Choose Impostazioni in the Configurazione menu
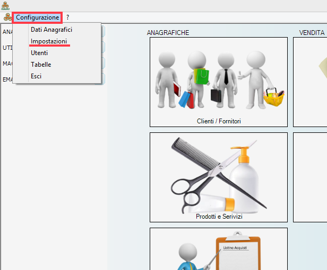 pyautogui.click(x=49, y=41)
